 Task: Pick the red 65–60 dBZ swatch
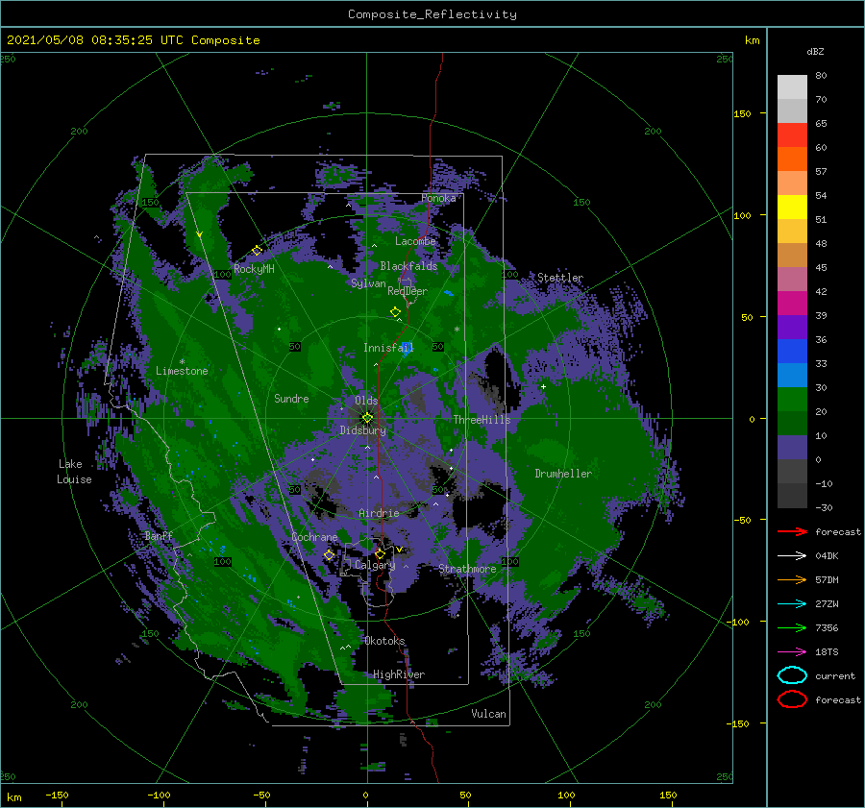792,135
